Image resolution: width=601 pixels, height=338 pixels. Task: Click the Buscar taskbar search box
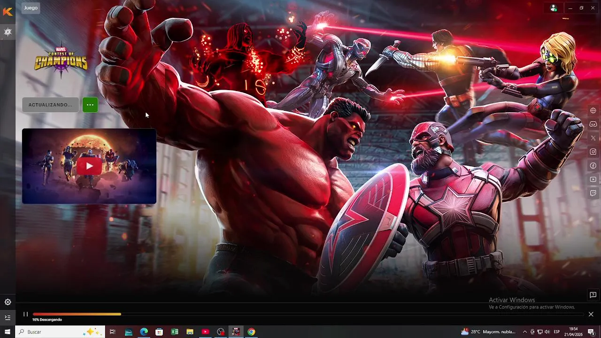pyautogui.click(x=60, y=332)
